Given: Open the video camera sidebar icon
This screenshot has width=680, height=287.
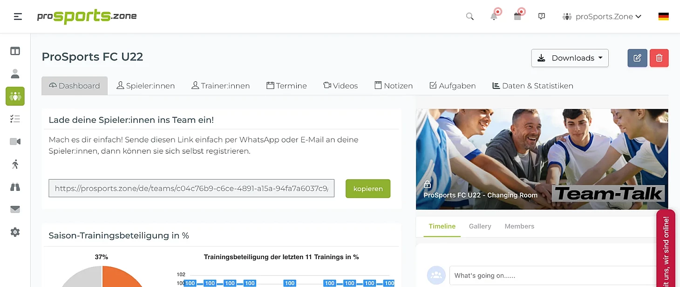Looking at the screenshot, I should [x=15, y=141].
